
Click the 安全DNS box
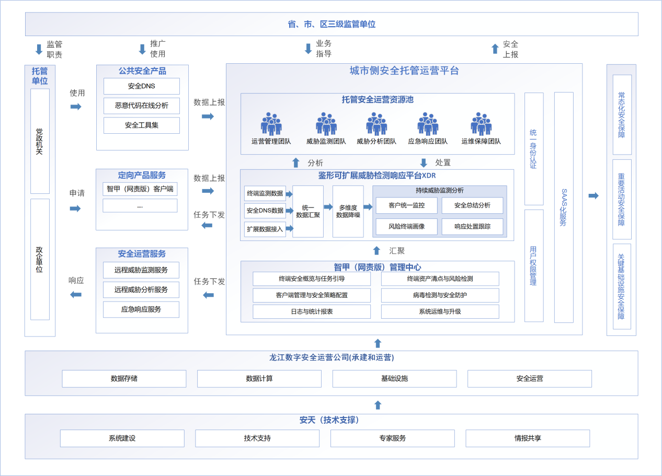141,86
